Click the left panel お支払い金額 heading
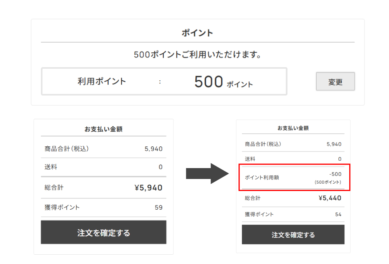 [103, 129]
